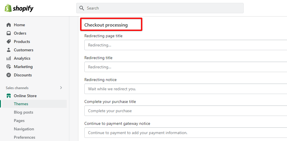The height and width of the screenshot is (141, 287).
Task: Click the Orders inbox icon
Action: (9, 33)
